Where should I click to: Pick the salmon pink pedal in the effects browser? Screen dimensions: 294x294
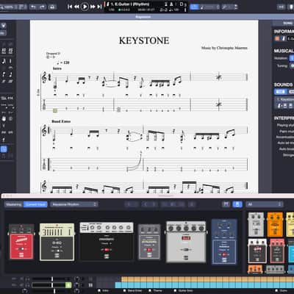pyautogui.click(x=277, y=251)
